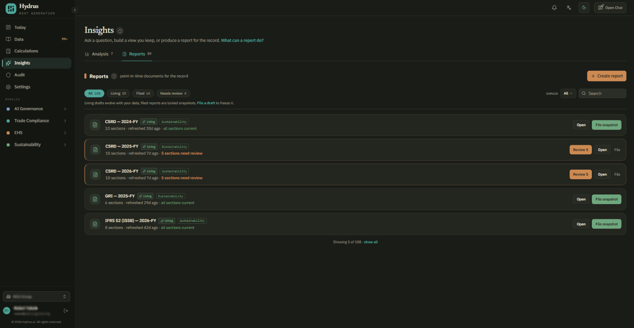Open 'What can a report do?' link
This screenshot has width=634, height=328.
point(242,40)
